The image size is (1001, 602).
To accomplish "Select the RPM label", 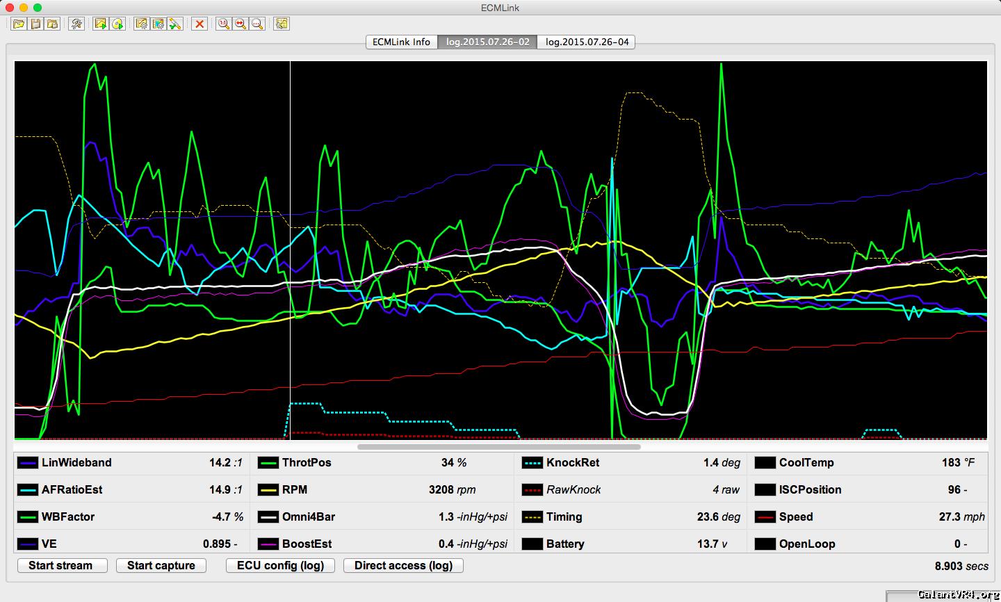I will (x=295, y=490).
